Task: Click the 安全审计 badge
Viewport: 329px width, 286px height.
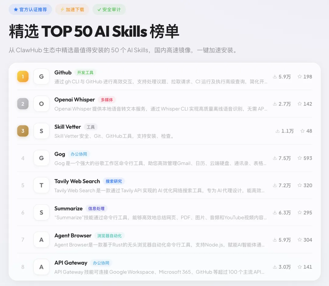Action: (109, 9)
